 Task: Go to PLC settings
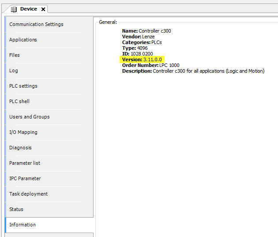click(23, 86)
